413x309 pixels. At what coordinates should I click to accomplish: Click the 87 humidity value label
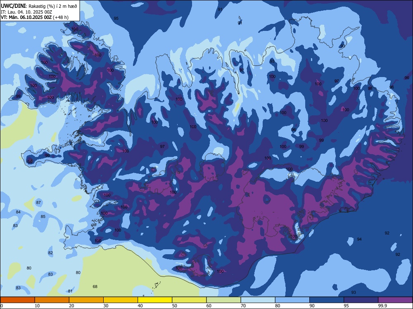[38, 202]
